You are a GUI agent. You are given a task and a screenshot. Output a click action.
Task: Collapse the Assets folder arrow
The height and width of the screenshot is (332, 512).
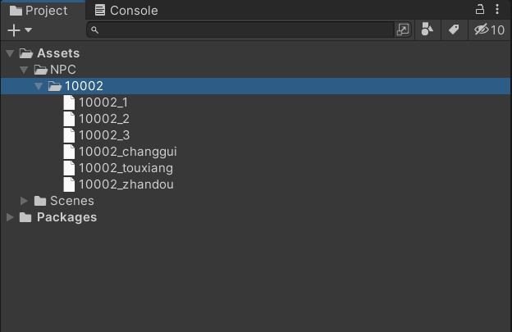coord(10,53)
